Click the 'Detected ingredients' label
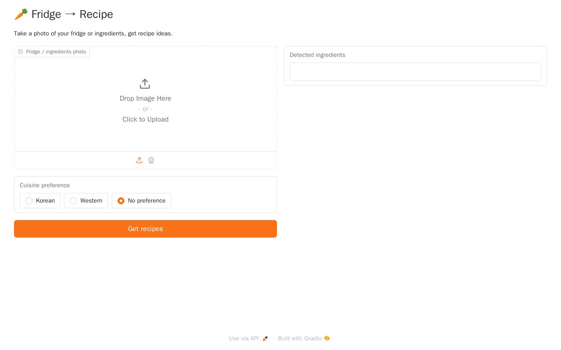 317,55
